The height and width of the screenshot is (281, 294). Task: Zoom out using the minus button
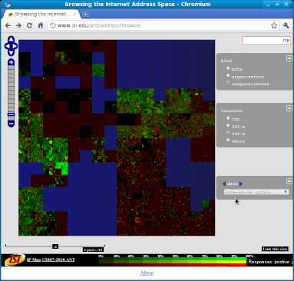[11, 124]
